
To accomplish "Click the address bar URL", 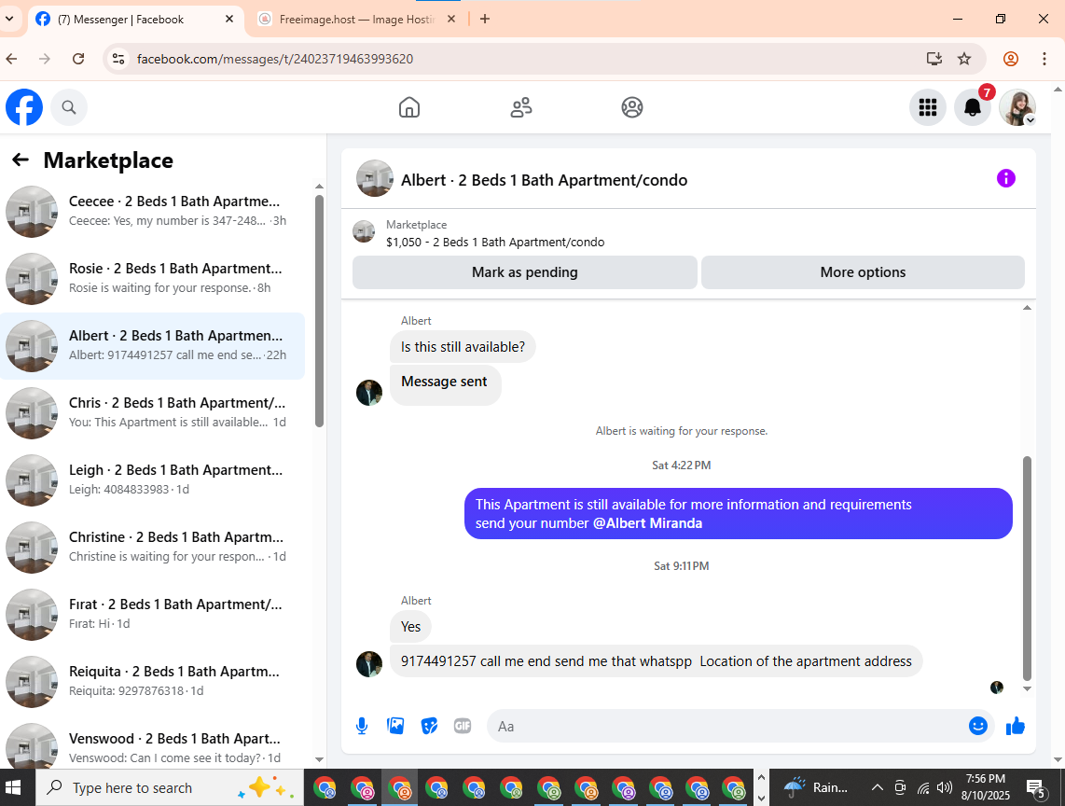I will (275, 59).
